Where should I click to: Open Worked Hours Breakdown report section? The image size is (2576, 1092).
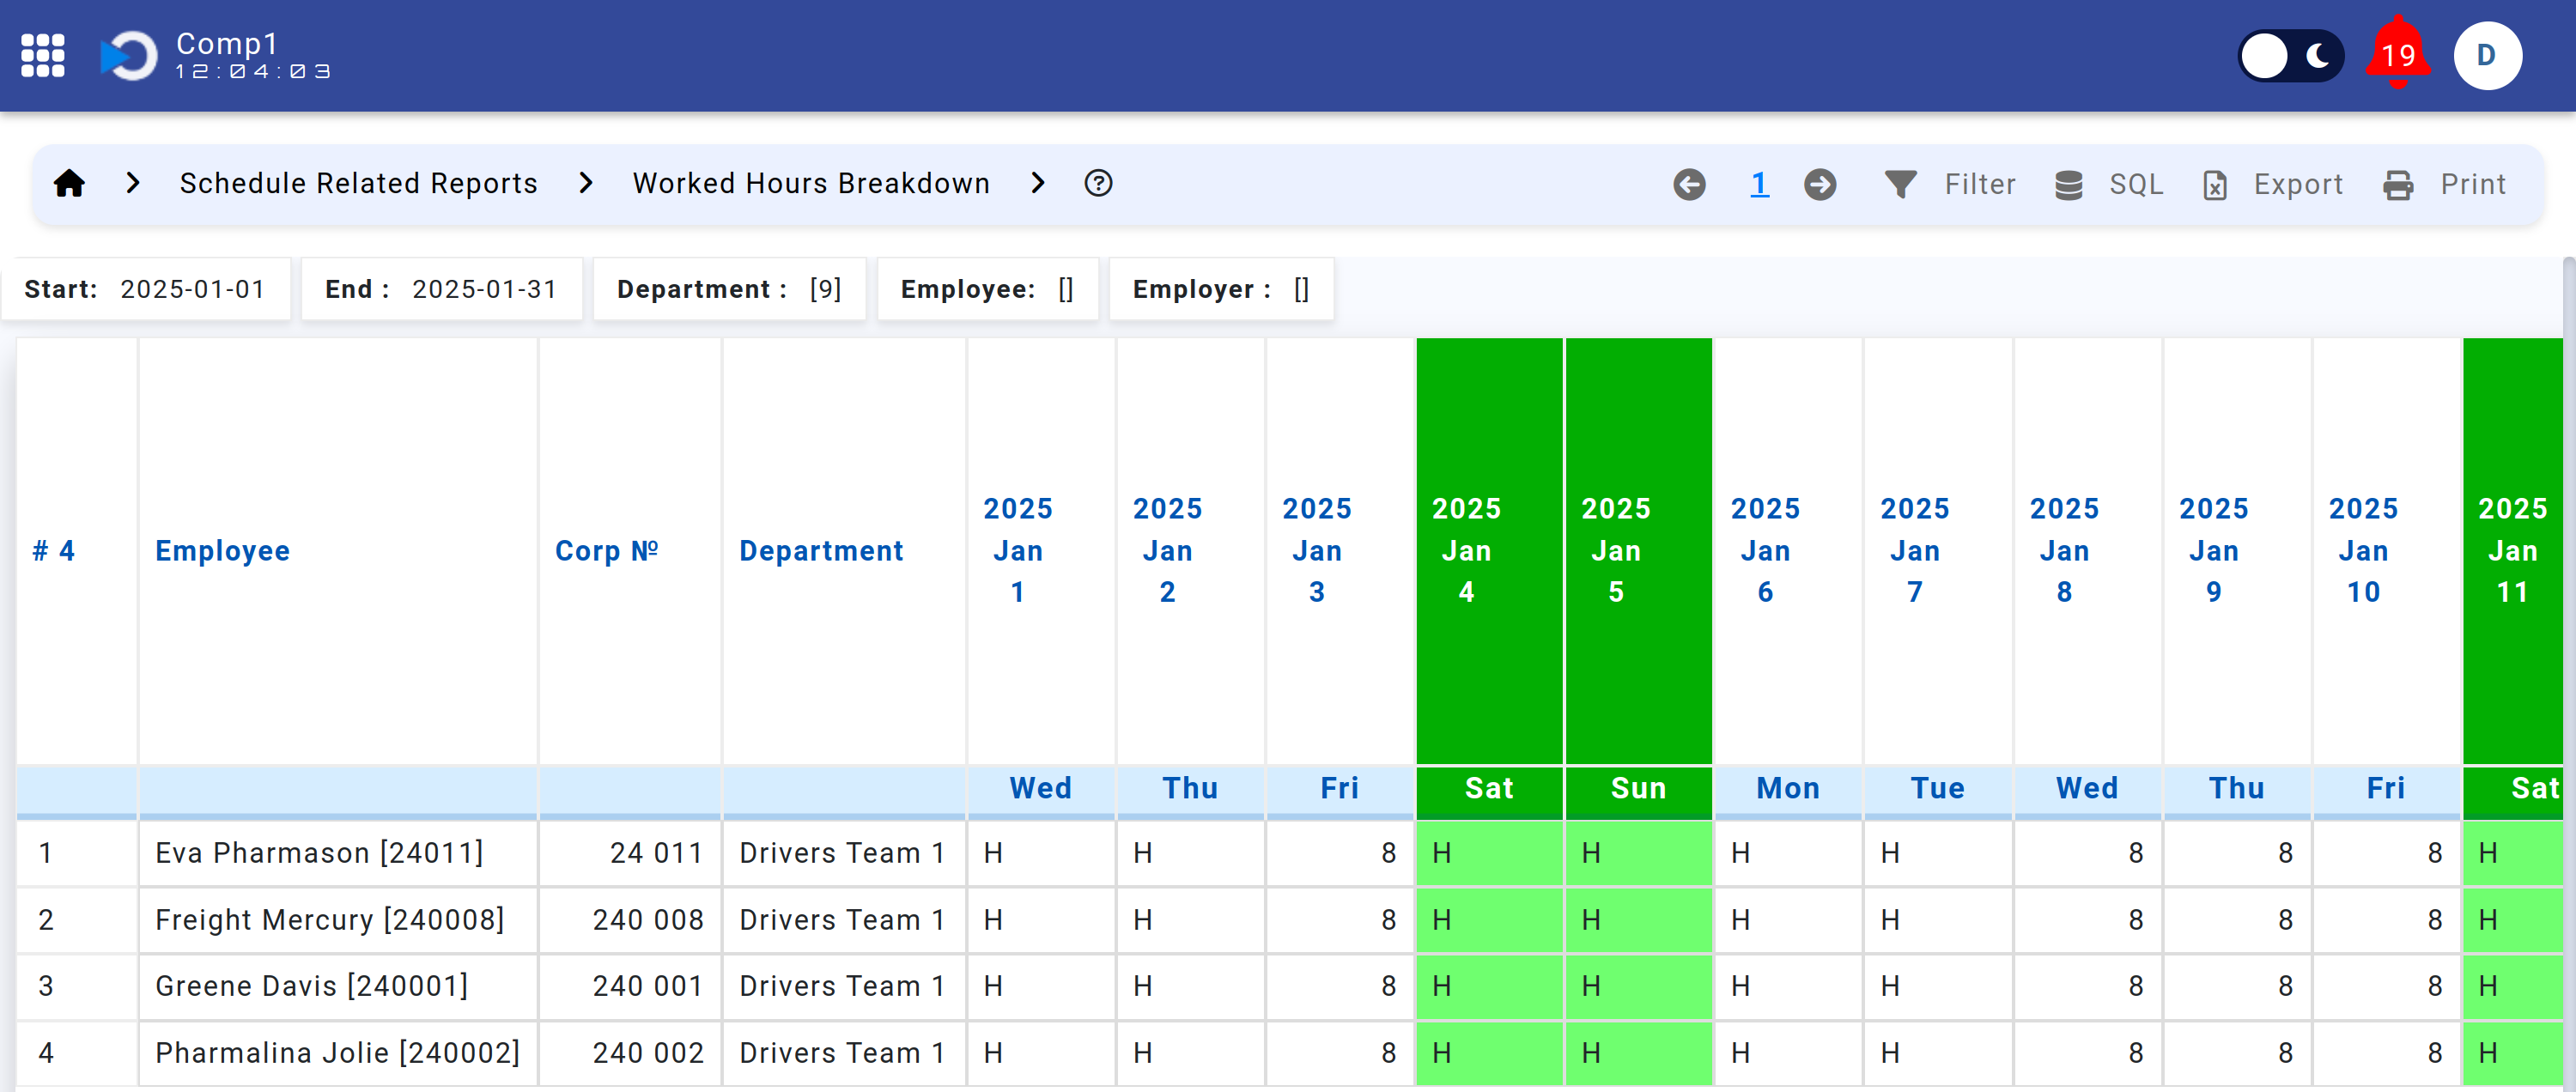tap(811, 182)
